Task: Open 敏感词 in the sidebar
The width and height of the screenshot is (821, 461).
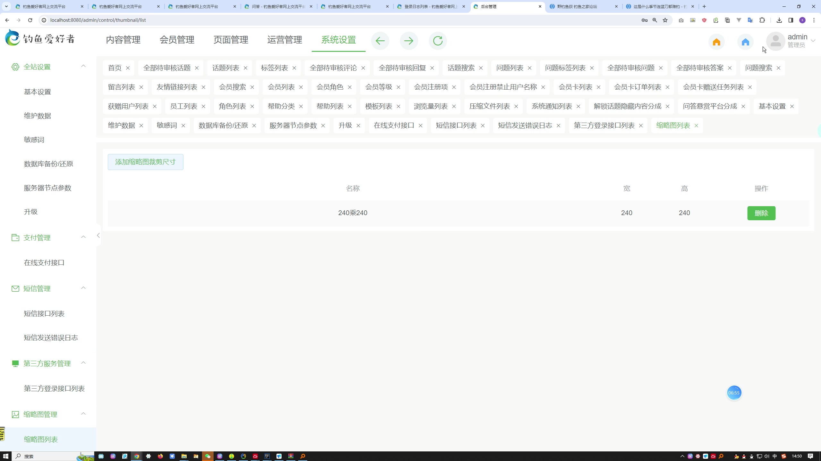Action: pos(34,140)
